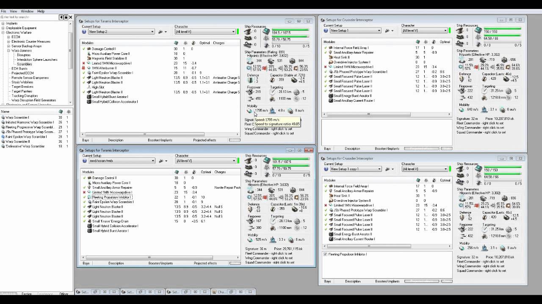Click the left arrow icon beside the search box
Image resolution: width=542 pixels, height=304 pixels.
[x=61, y=17]
